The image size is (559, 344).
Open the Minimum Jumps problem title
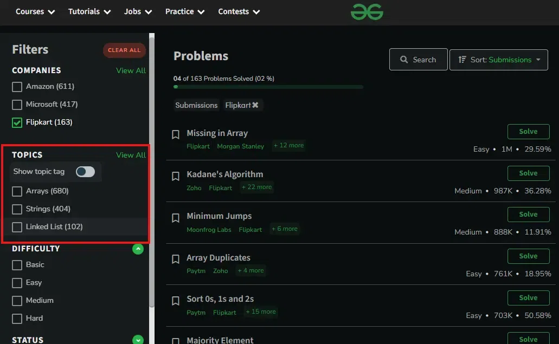219,216
